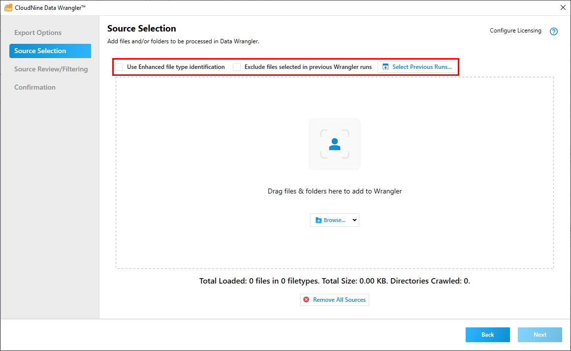Viewport: 571px width, 351px height.
Task: Open the Source Review/Filtering step
Action: click(x=51, y=69)
